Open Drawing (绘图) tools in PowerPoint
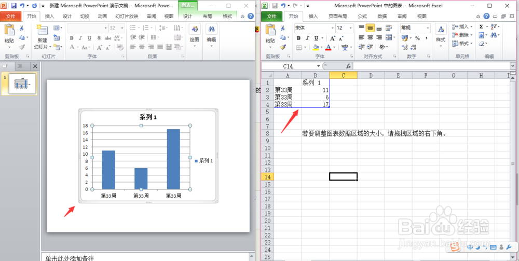Screen dimensions: 519x261 pos(194,30)
